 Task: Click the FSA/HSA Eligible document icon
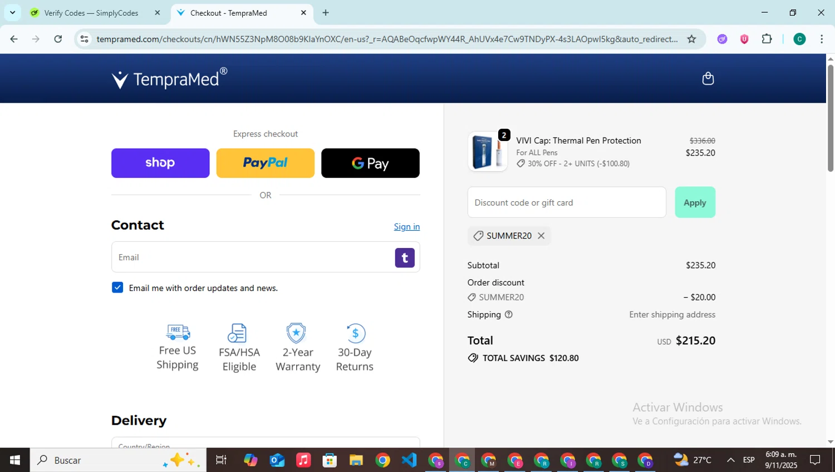coord(237,333)
